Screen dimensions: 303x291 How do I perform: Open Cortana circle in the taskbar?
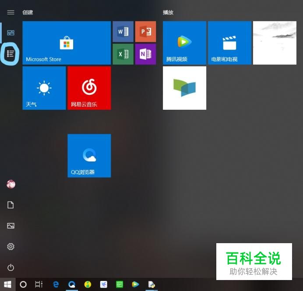[23, 284]
